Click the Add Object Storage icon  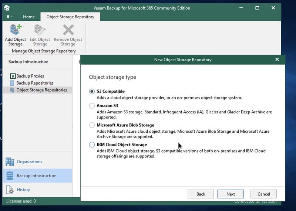pos(16,30)
